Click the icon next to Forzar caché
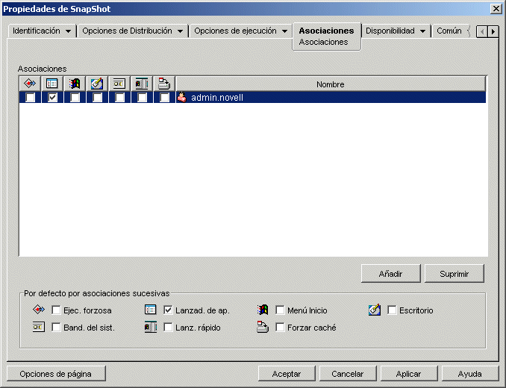Screen dimensions: 506x388 (263, 327)
